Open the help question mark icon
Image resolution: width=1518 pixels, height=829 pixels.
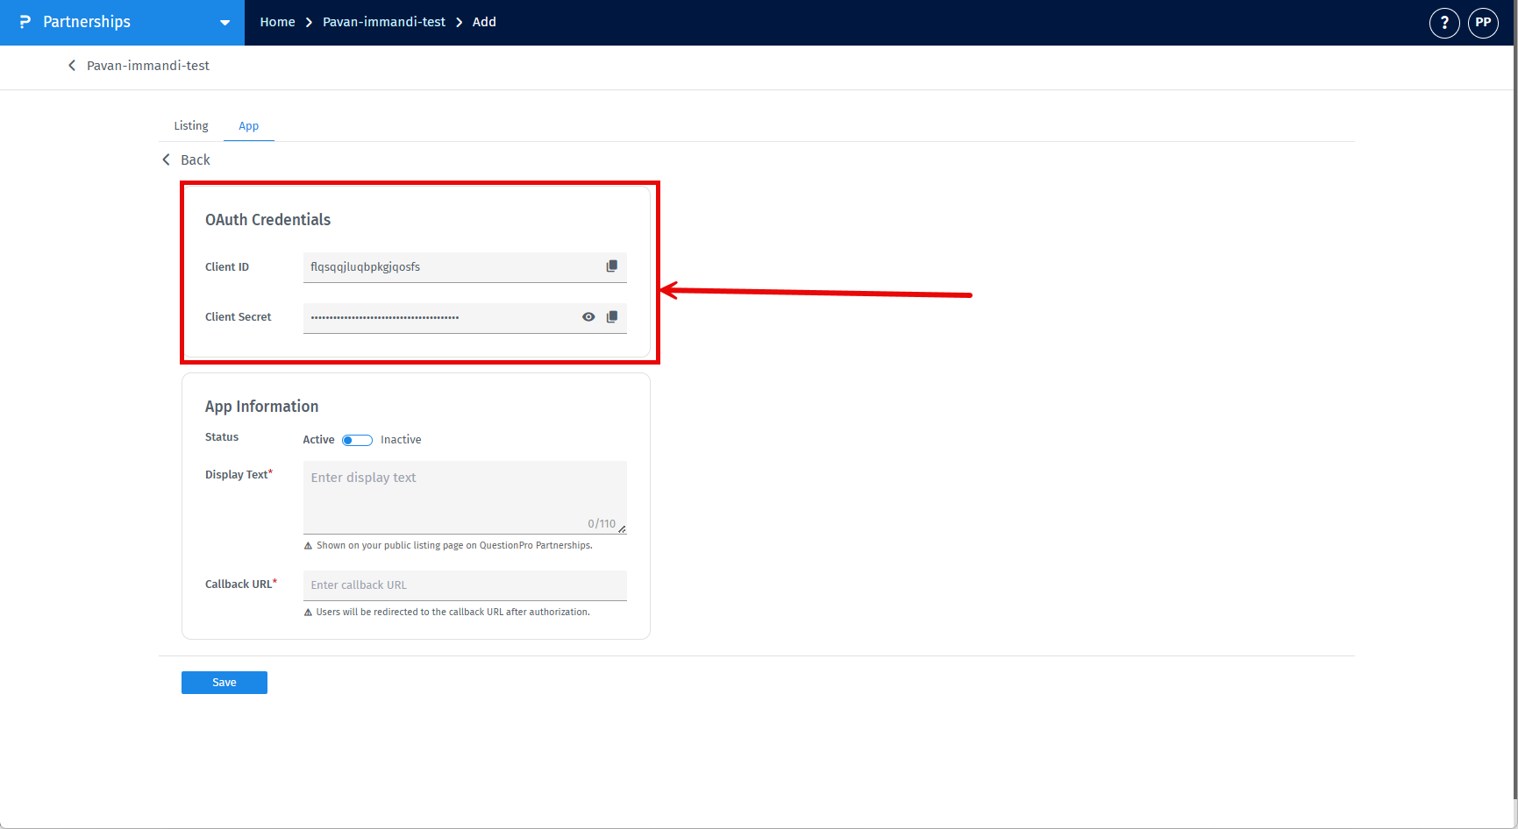[x=1444, y=23]
